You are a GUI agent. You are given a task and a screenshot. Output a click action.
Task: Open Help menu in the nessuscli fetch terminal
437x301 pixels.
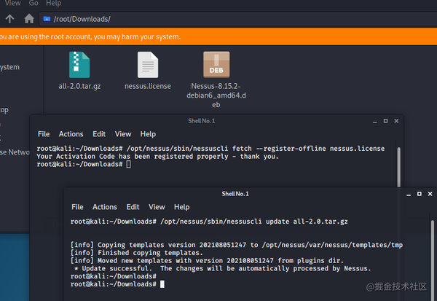click(x=148, y=134)
